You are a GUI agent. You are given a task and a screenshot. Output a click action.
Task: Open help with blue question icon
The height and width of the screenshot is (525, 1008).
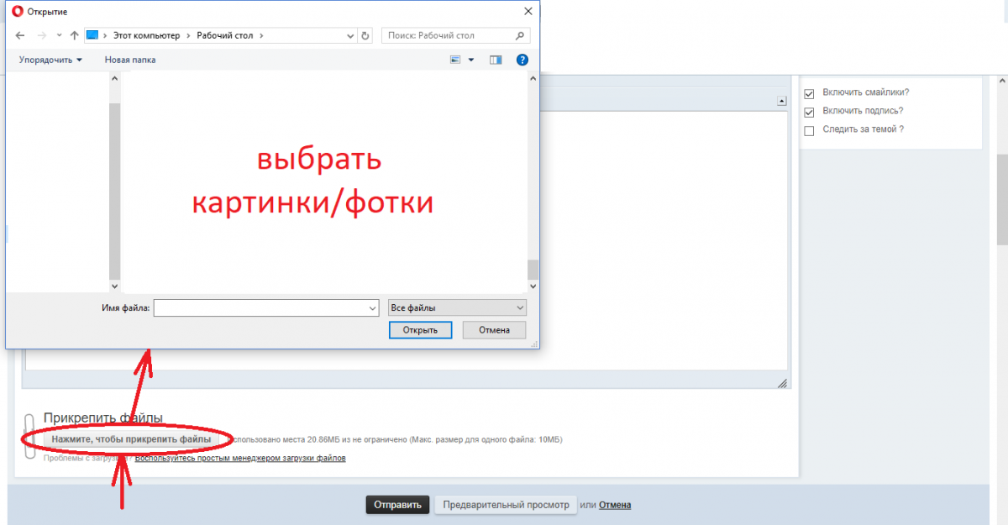(x=522, y=60)
